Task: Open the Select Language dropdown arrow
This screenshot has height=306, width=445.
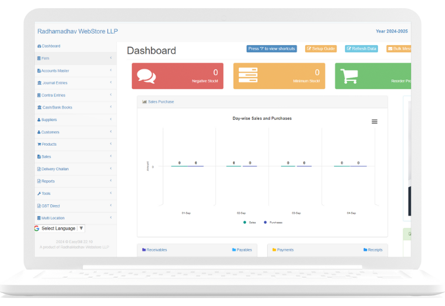Action: [x=81, y=228]
